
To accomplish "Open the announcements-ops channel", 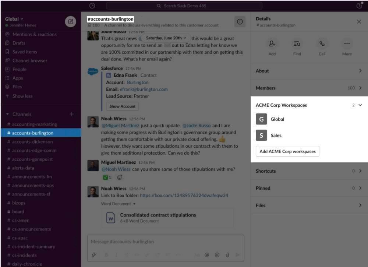I will (41, 185).
